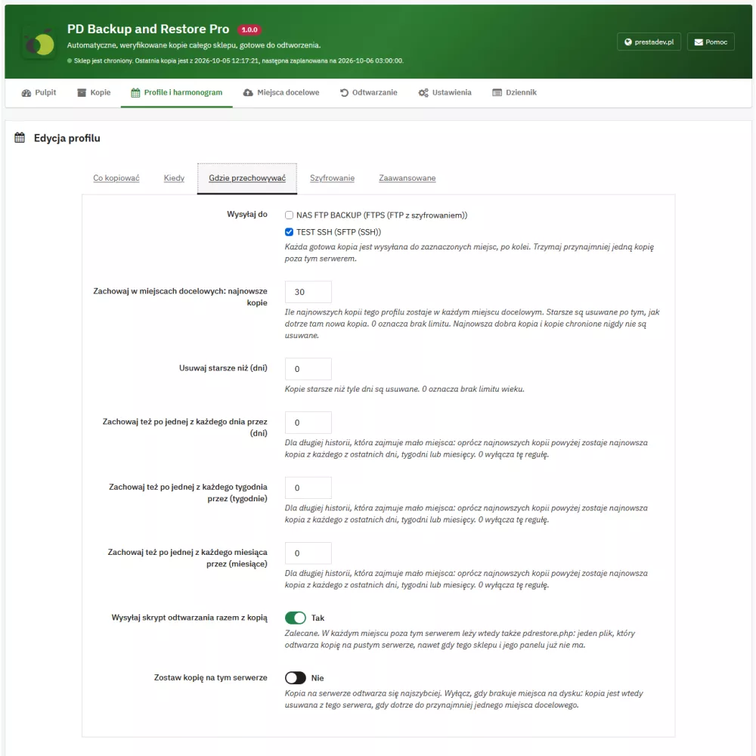
Task: Click the TEST SSH (SFTP (SSH)) label text
Action: 339,232
